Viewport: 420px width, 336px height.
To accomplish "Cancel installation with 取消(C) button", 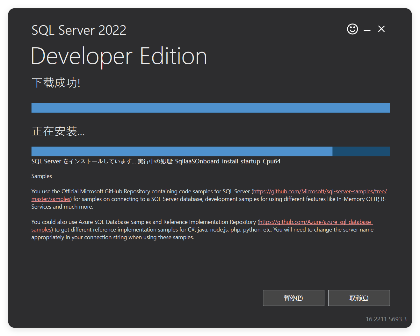I will (359, 298).
